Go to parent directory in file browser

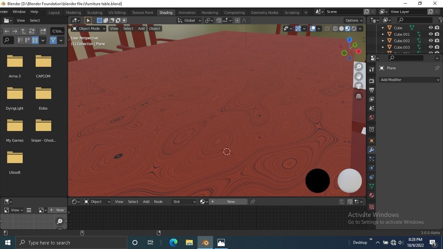tap(23, 31)
